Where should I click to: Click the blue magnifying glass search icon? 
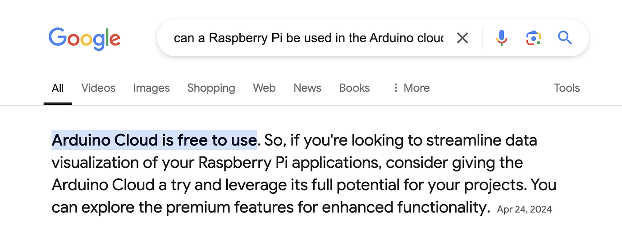565,38
